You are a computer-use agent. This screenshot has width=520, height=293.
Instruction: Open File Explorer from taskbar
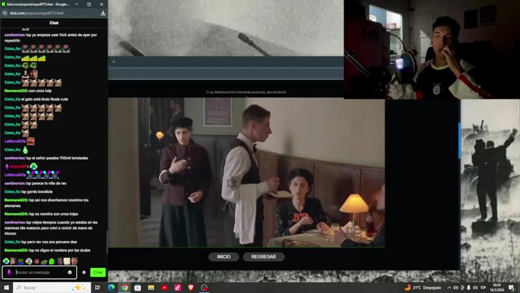click(151, 288)
